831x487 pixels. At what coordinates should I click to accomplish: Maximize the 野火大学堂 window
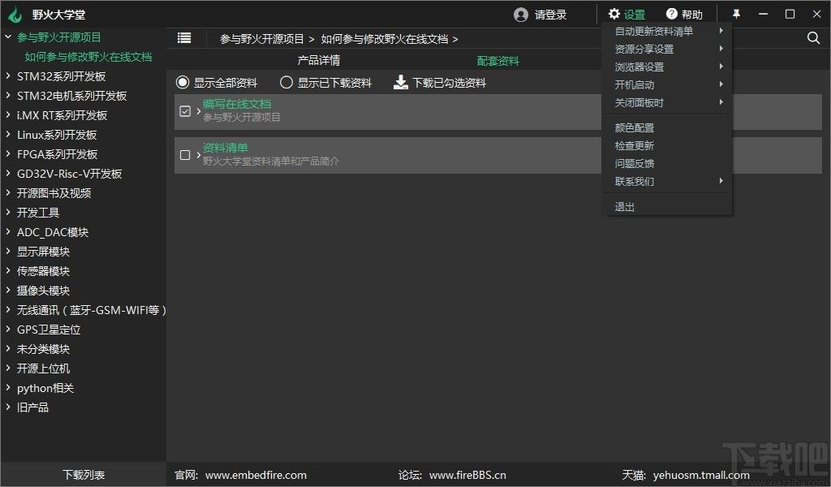[x=790, y=15]
